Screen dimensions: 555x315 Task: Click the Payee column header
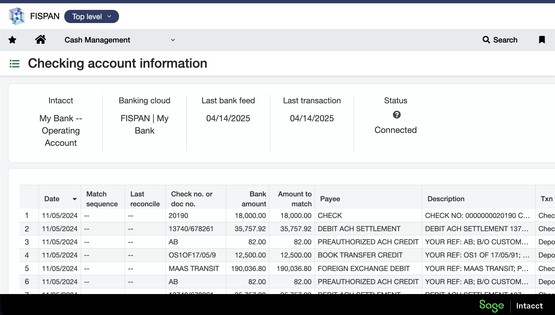point(330,199)
